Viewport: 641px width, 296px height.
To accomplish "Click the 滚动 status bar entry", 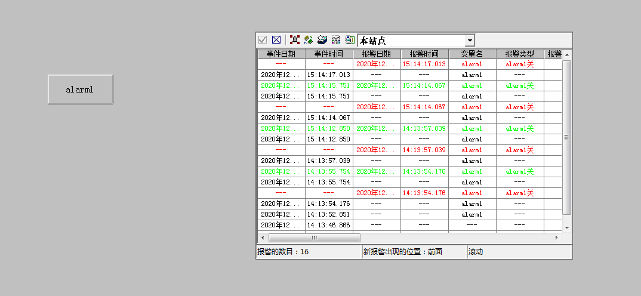I will [x=476, y=252].
